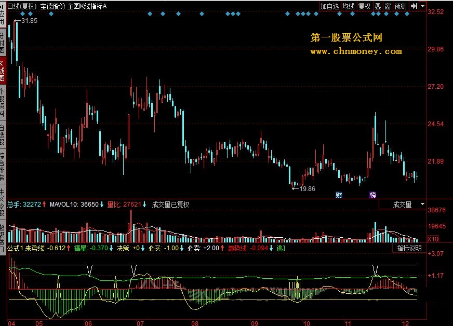
Task: Click the 宝德股份 stock name
Action: (x=52, y=6)
